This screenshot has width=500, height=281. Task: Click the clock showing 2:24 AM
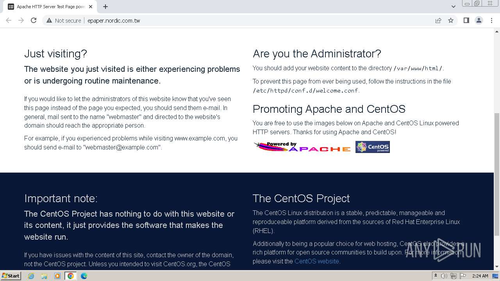(480, 276)
